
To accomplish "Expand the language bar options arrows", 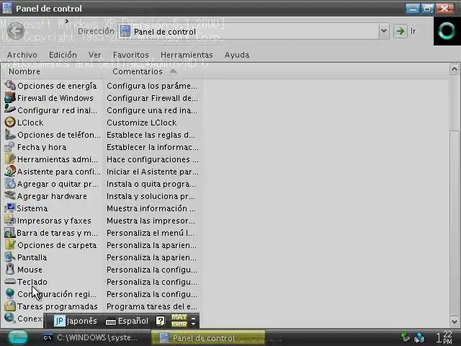I will 194,321.
